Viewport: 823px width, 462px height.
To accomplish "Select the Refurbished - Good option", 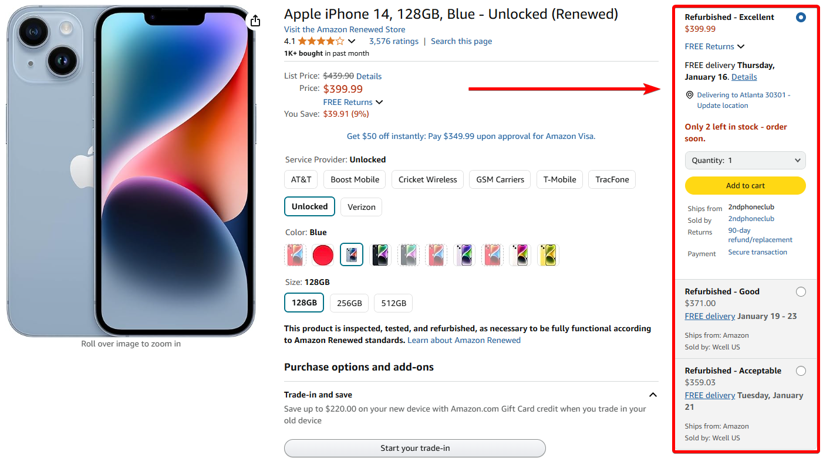I will click(801, 291).
